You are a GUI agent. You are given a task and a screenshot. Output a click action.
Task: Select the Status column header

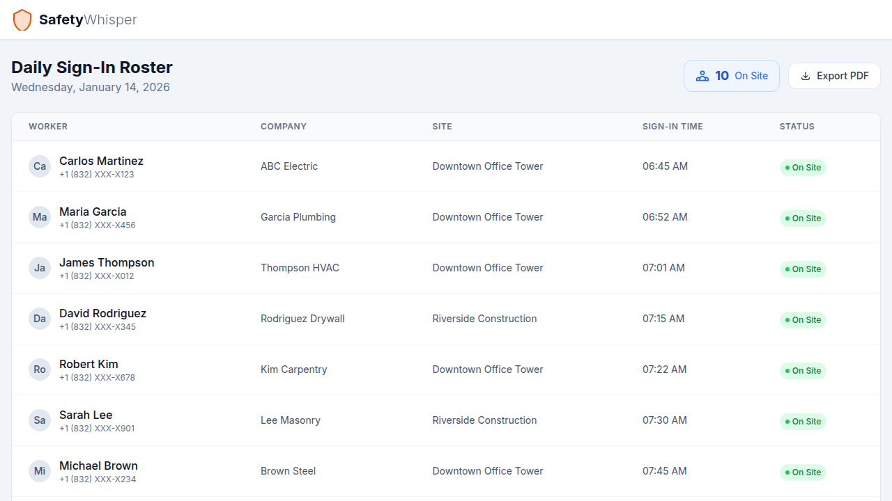point(797,127)
